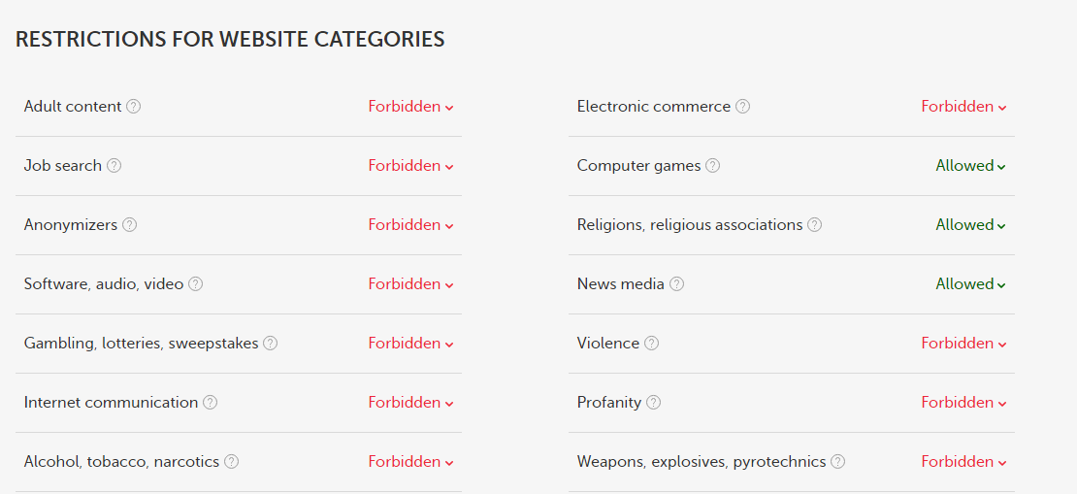Click the help icon next to Adult content
This screenshot has height=494, width=1077.
pos(134,107)
